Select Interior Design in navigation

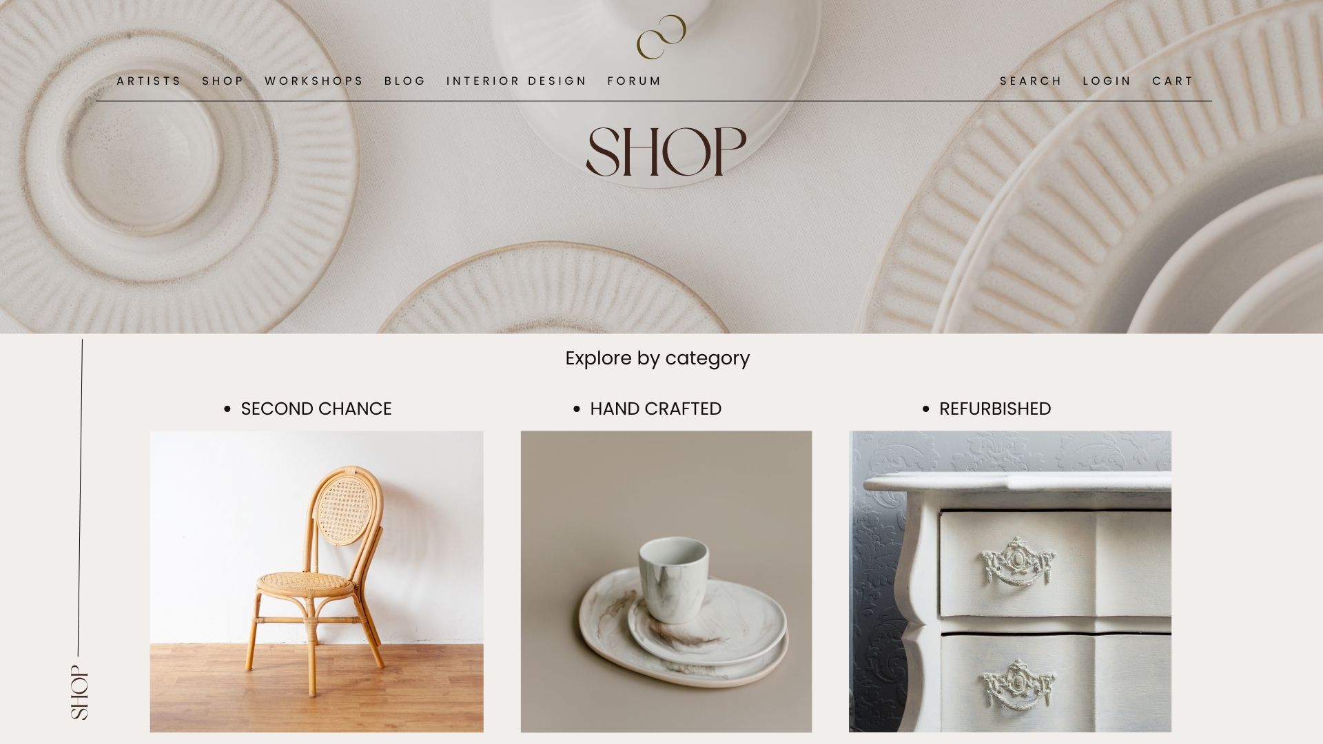pos(516,81)
